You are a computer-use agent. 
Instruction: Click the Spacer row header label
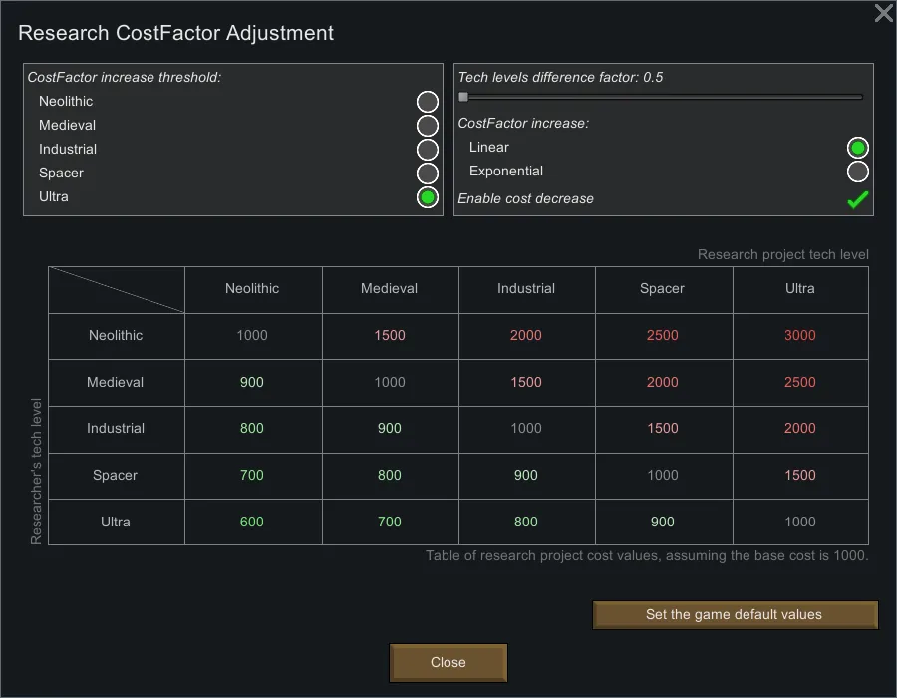(116, 476)
